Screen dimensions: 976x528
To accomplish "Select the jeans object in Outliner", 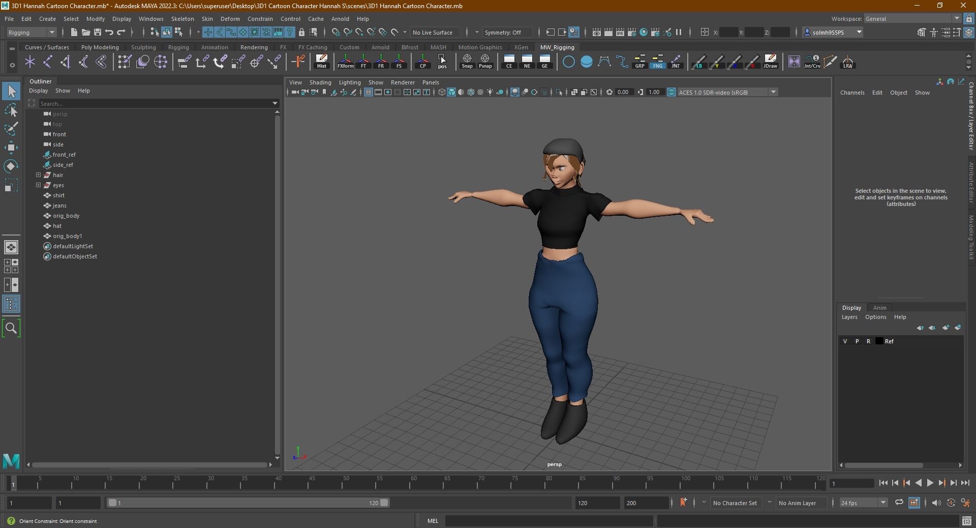I will [x=59, y=206].
